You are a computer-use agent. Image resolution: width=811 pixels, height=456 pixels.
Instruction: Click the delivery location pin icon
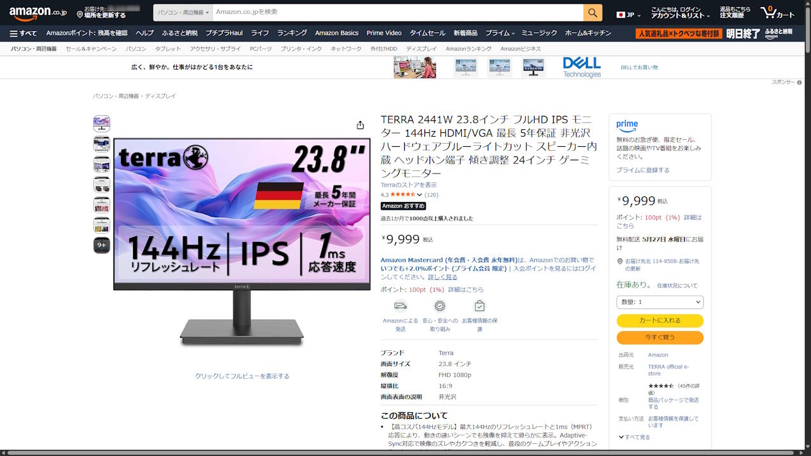[80, 14]
